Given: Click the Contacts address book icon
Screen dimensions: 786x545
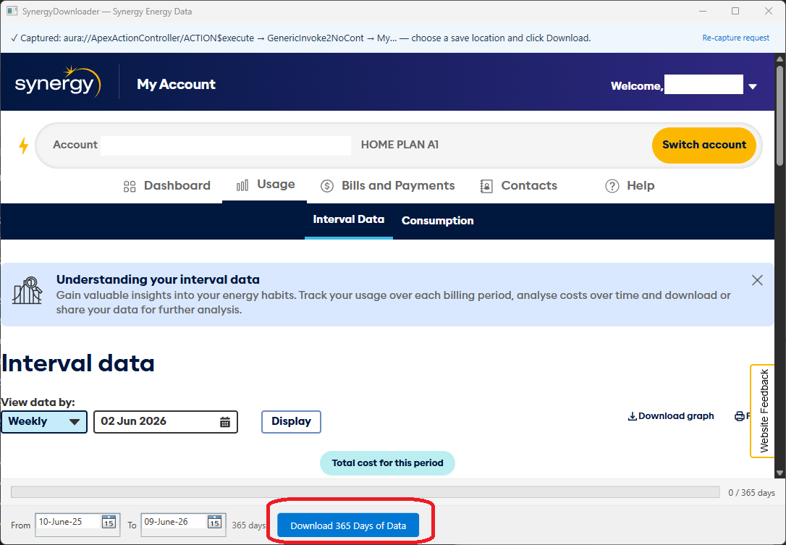Looking at the screenshot, I should pyautogui.click(x=486, y=186).
